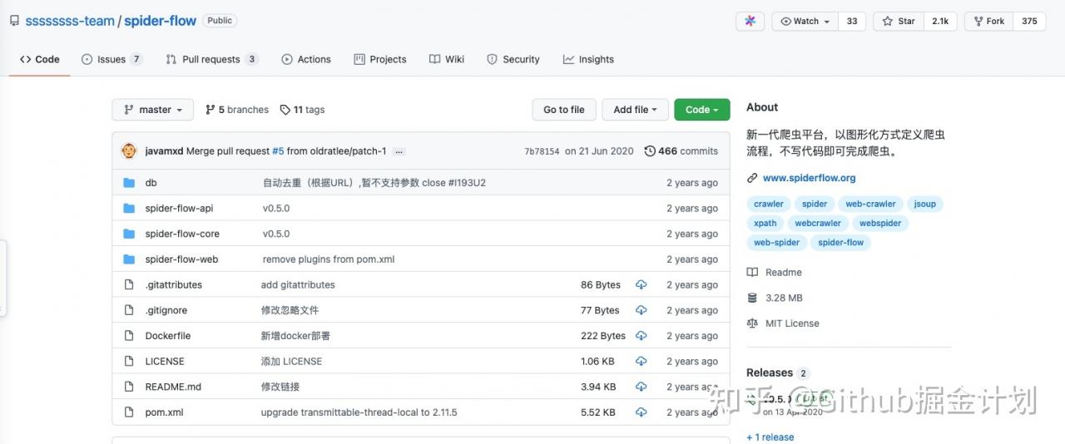Viewport: 1065px width, 444px height.
Task: Open pull request #5 link
Action: point(278,151)
